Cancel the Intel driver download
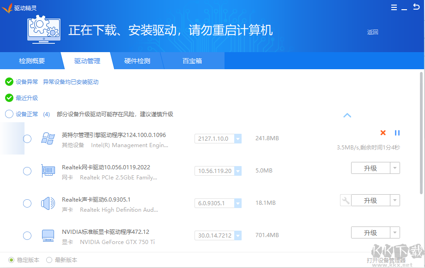Screen dimensions: 425x268 [383, 133]
